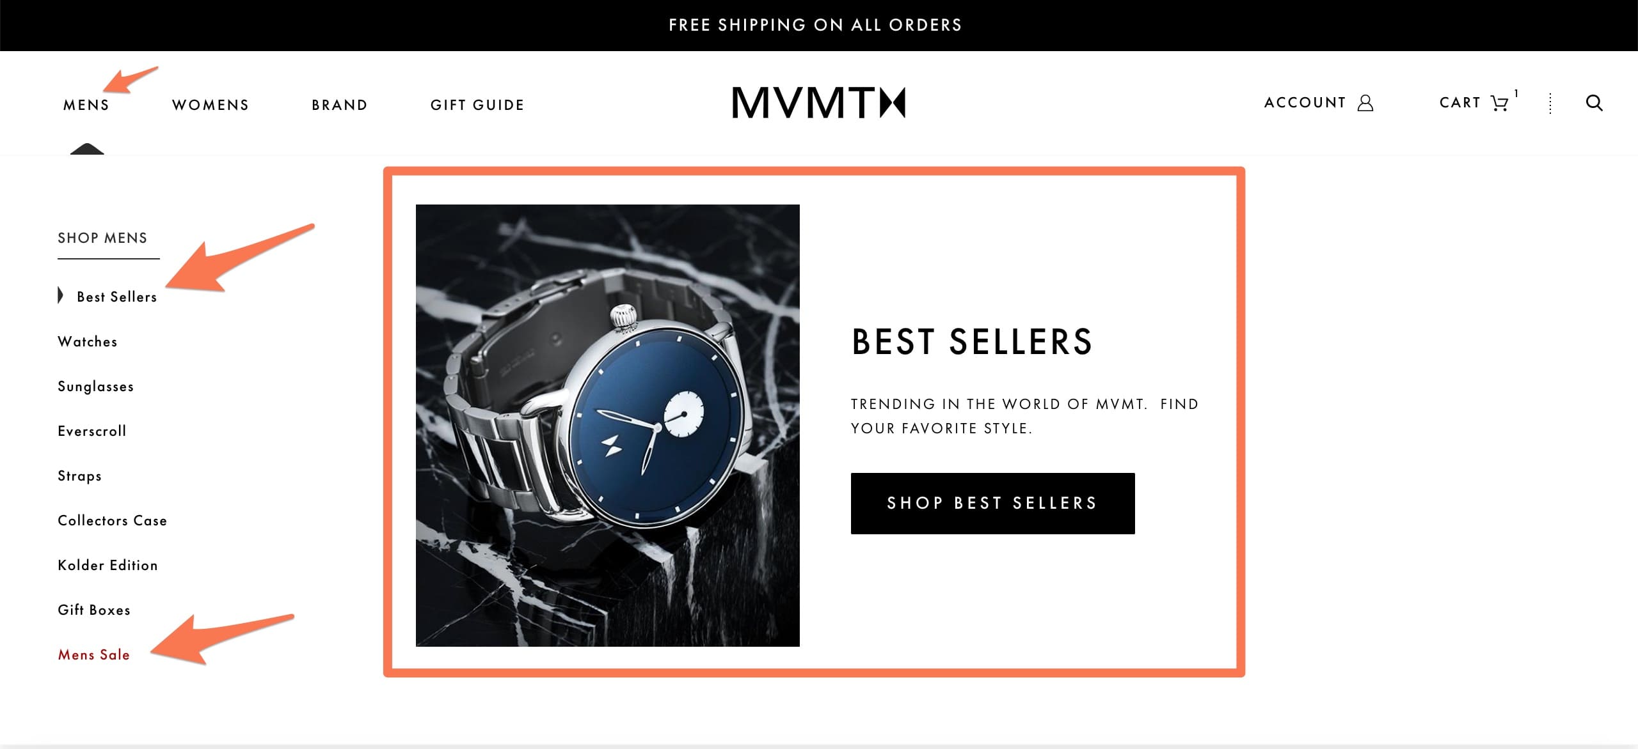Open the Brand menu

(x=340, y=105)
